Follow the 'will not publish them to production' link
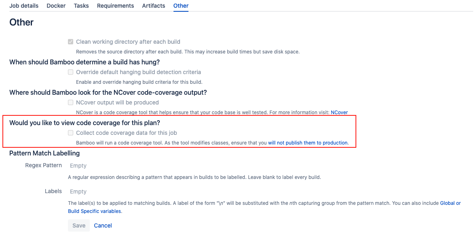Viewport: 474px width, 251px height. [308, 143]
